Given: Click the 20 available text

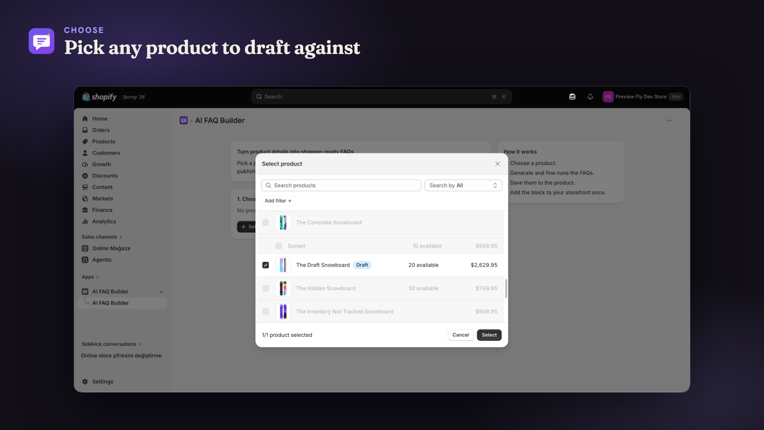Looking at the screenshot, I should point(424,265).
